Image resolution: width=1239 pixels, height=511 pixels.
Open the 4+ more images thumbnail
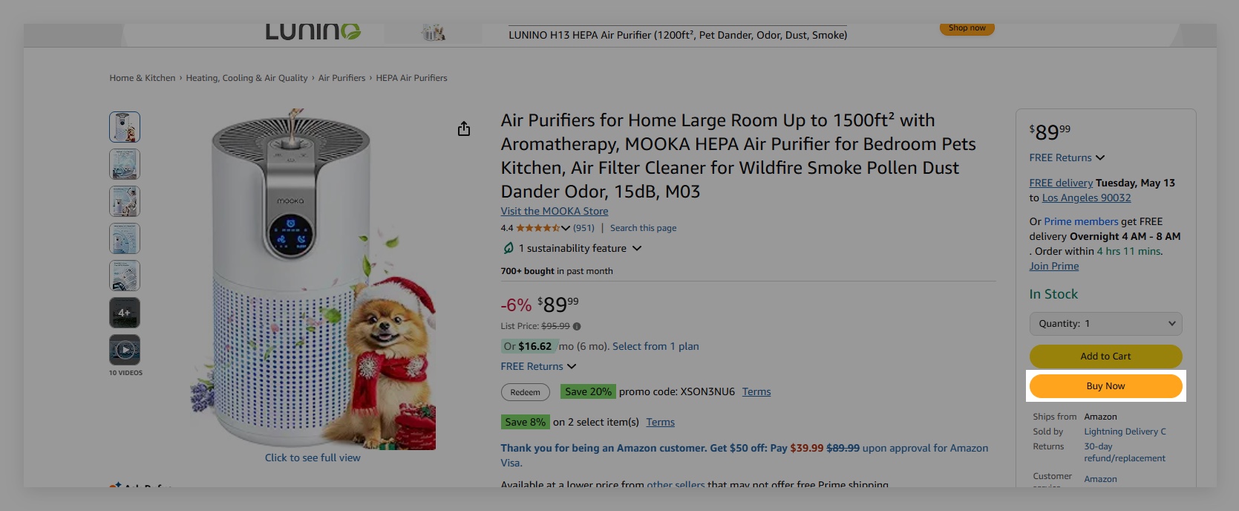[125, 313]
